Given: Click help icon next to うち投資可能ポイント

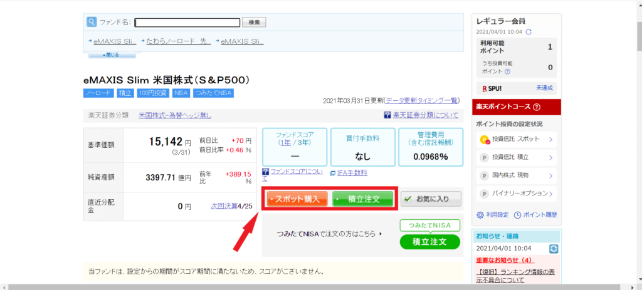Looking at the screenshot, I should (507, 71).
